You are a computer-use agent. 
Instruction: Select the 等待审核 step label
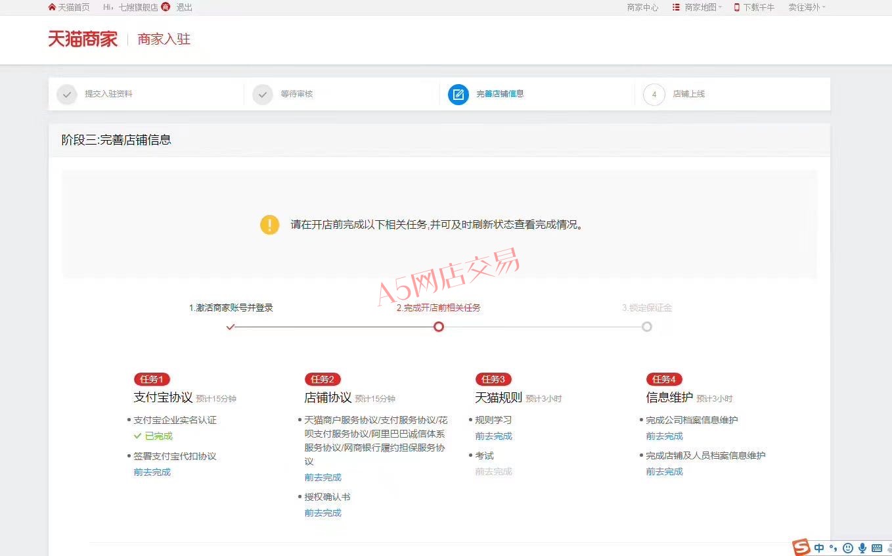[297, 94]
